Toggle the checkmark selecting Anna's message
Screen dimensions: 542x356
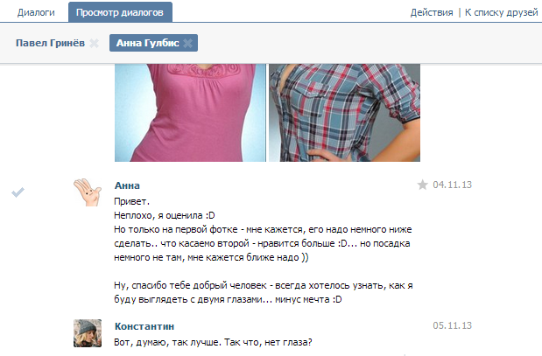[x=18, y=192]
